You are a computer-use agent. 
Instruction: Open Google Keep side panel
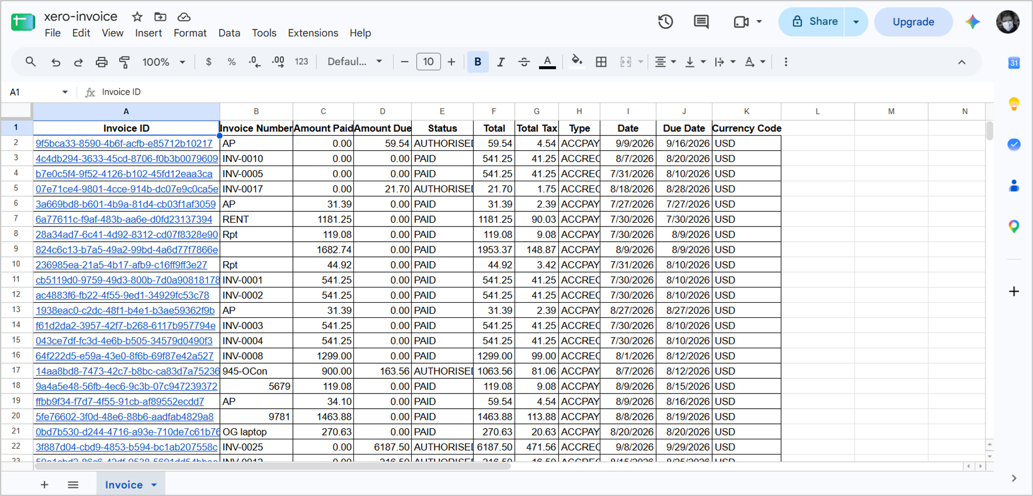(x=1014, y=104)
